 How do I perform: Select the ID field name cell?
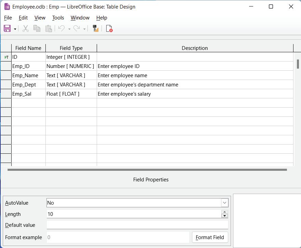tap(28, 57)
